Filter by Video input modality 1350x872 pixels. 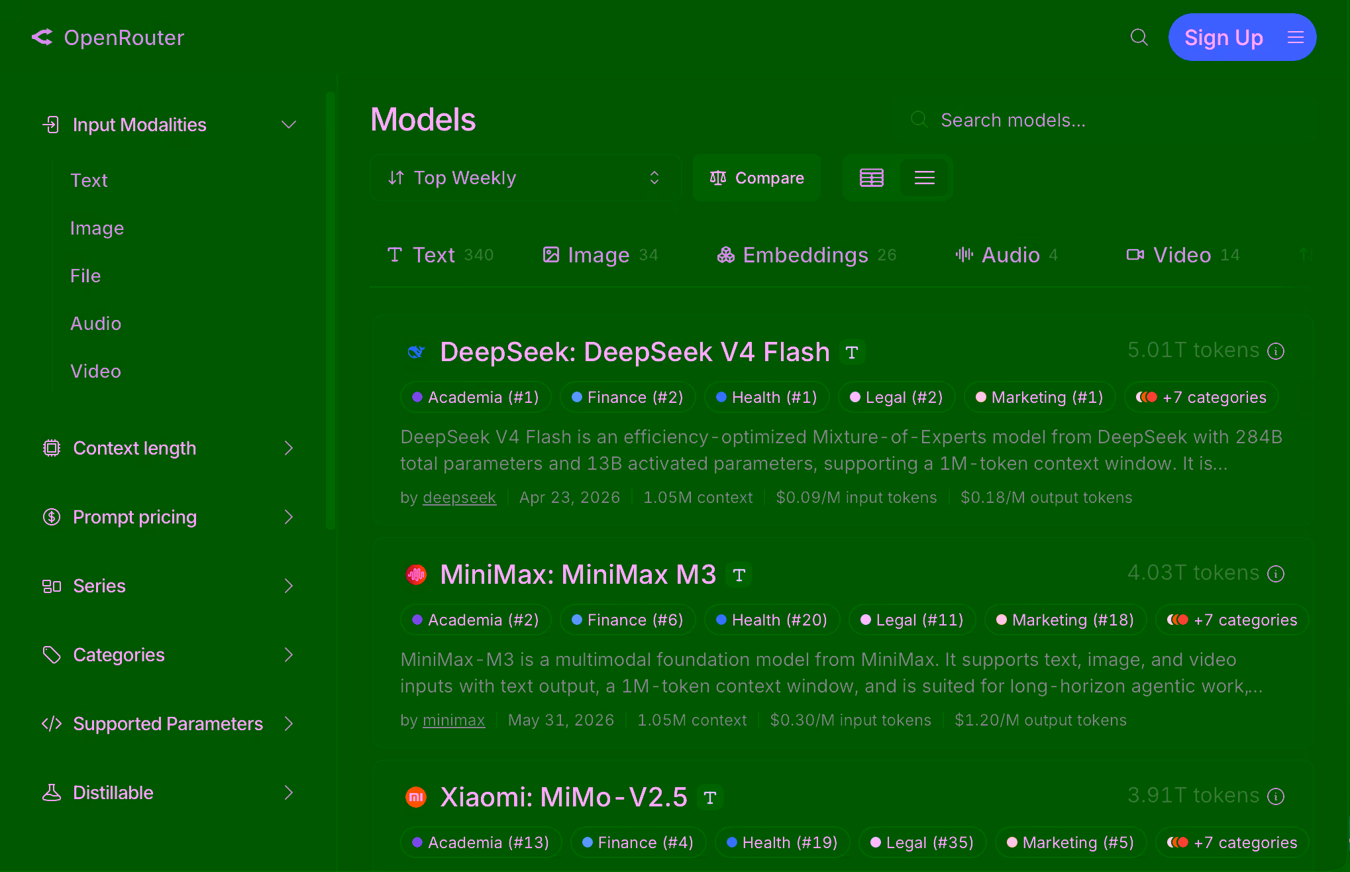(x=95, y=371)
